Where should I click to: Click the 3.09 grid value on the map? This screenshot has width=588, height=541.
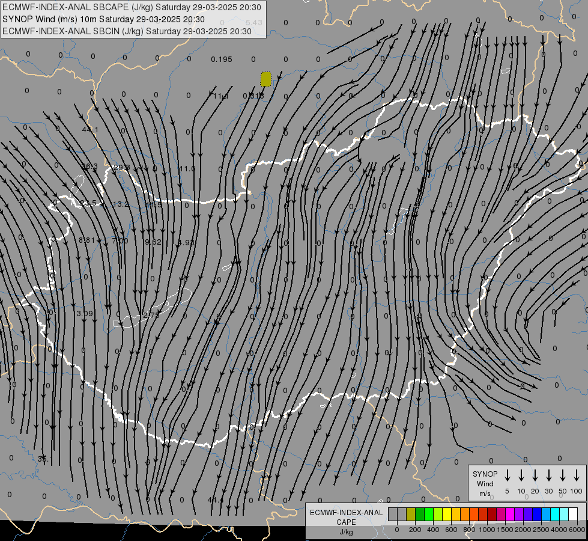pos(84,314)
